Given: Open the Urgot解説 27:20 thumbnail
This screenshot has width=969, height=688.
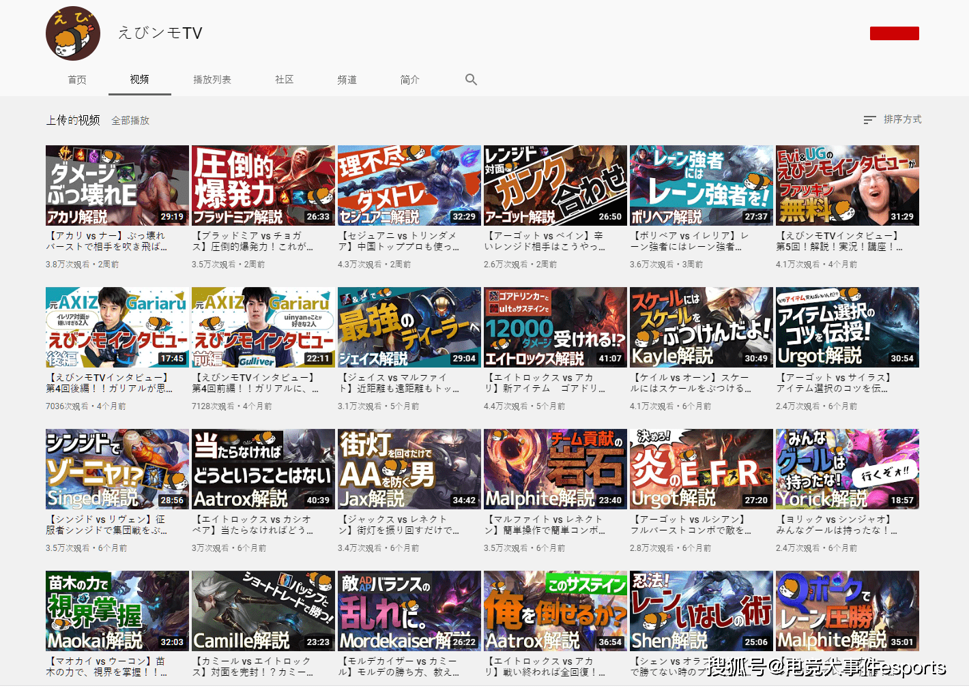Looking at the screenshot, I should (x=702, y=469).
